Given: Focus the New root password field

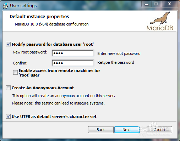Looking at the screenshot, I should [x=73, y=53].
